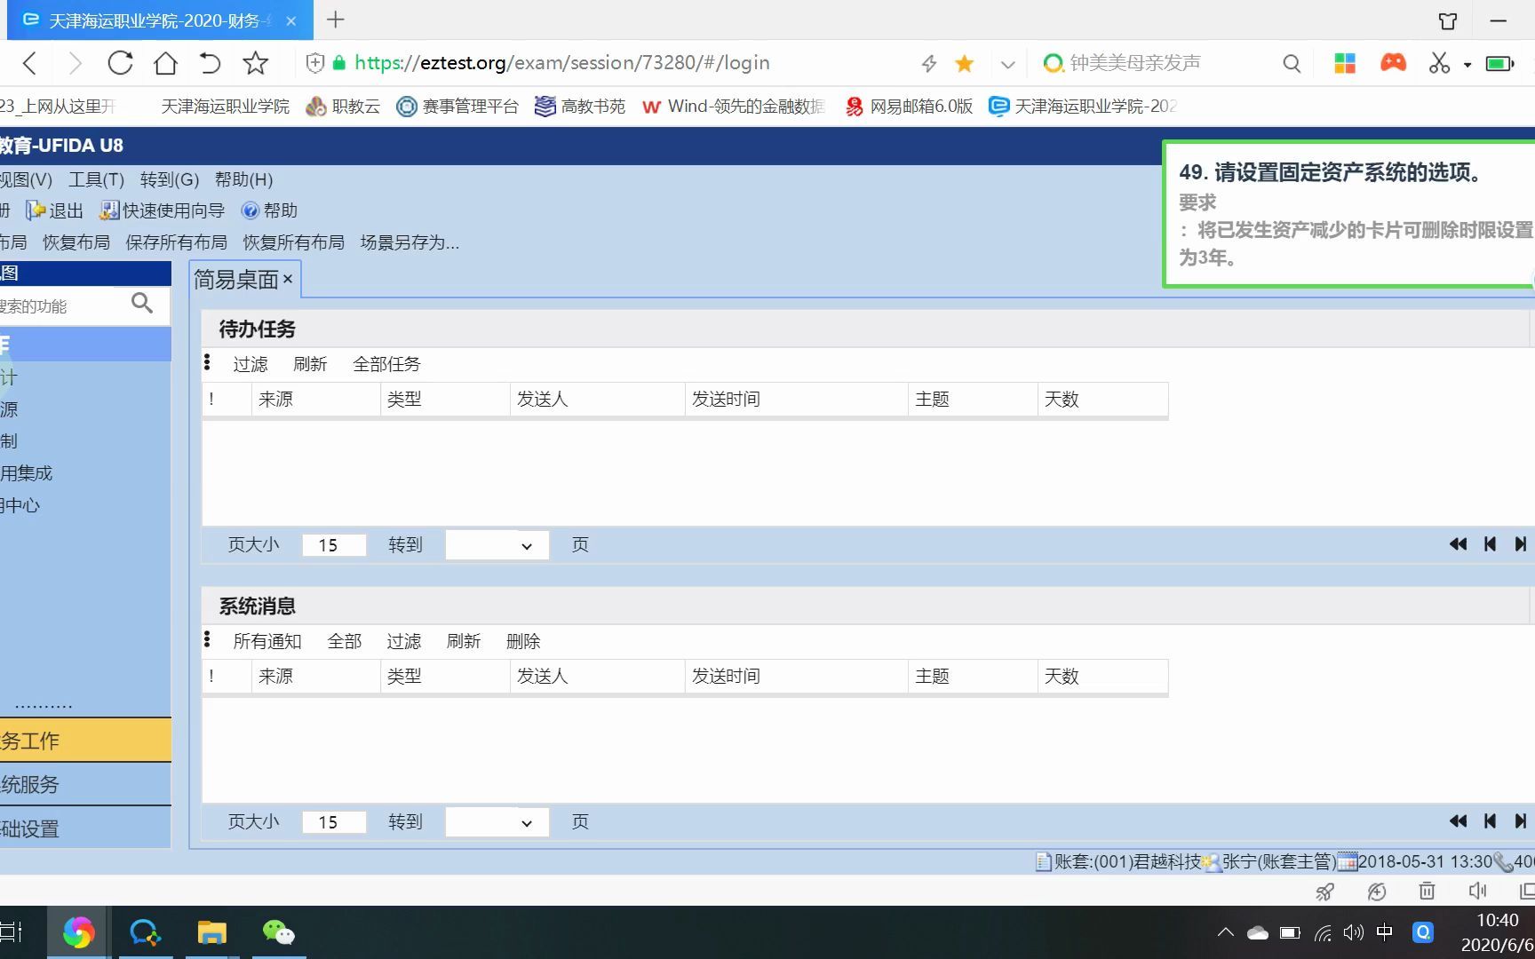The width and height of the screenshot is (1535, 959).
Task: Sort 待办任务 by 发送时间 column
Action: [797, 400]
